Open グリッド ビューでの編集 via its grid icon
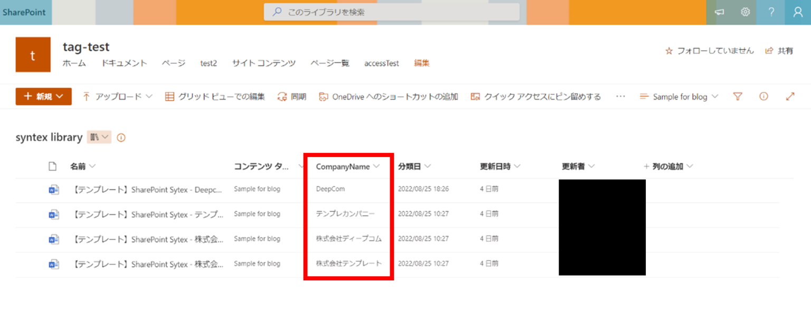Image resolution: width=811 pixels, height=312 pixels. (x=169, y=96)
